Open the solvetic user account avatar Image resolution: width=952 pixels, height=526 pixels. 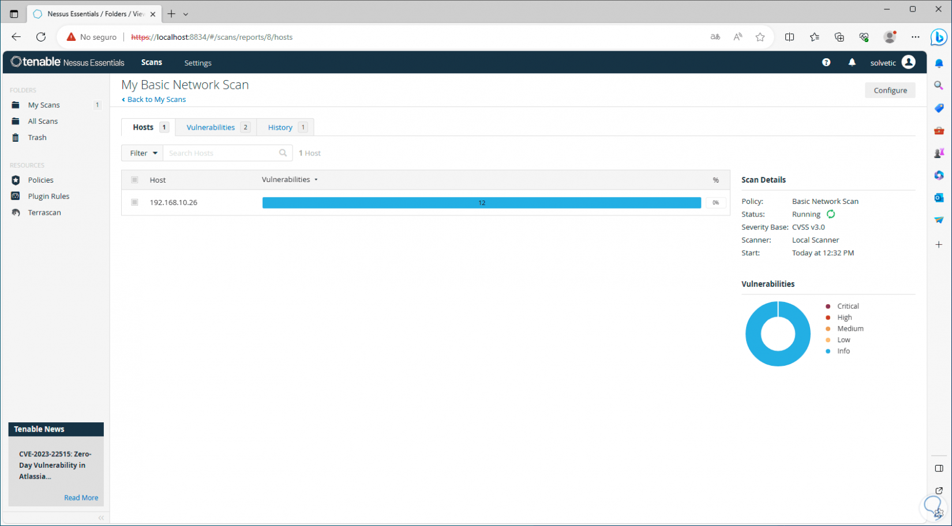pos(909,62)
